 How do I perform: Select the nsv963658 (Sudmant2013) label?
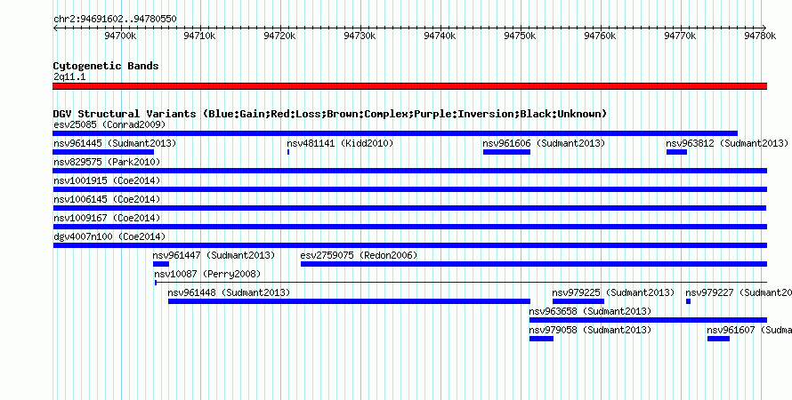[590, 311]
